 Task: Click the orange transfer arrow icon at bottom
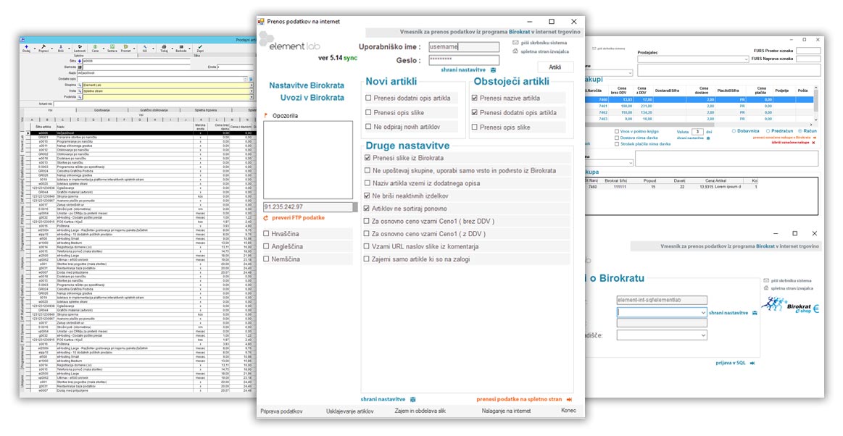[569, 400]
